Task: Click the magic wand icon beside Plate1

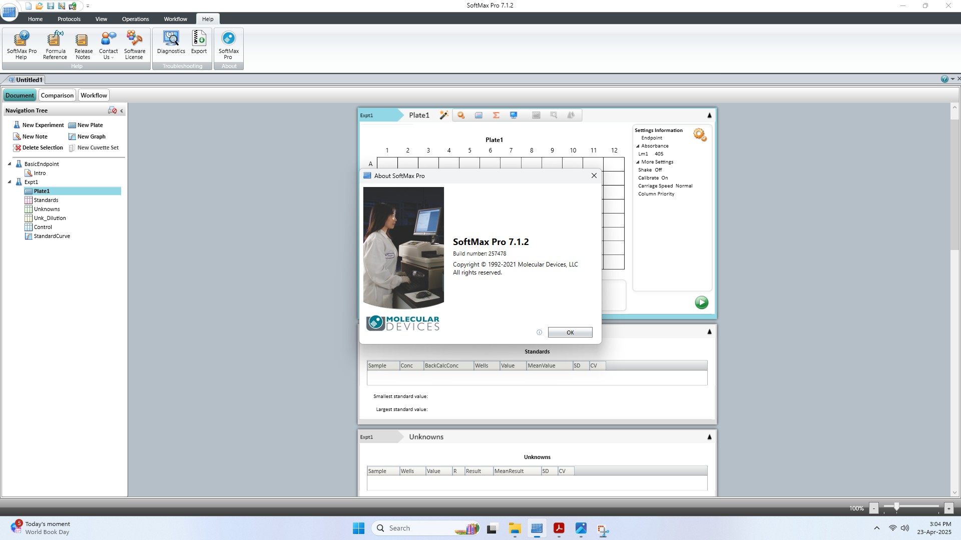Action: 444,115
